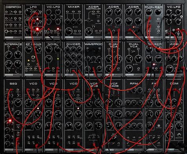Image resolution: width=187 pixels, height=154 pixels.
Task: Click the ADSR CONTROLLER module title
Action: (x=93, y=8)
